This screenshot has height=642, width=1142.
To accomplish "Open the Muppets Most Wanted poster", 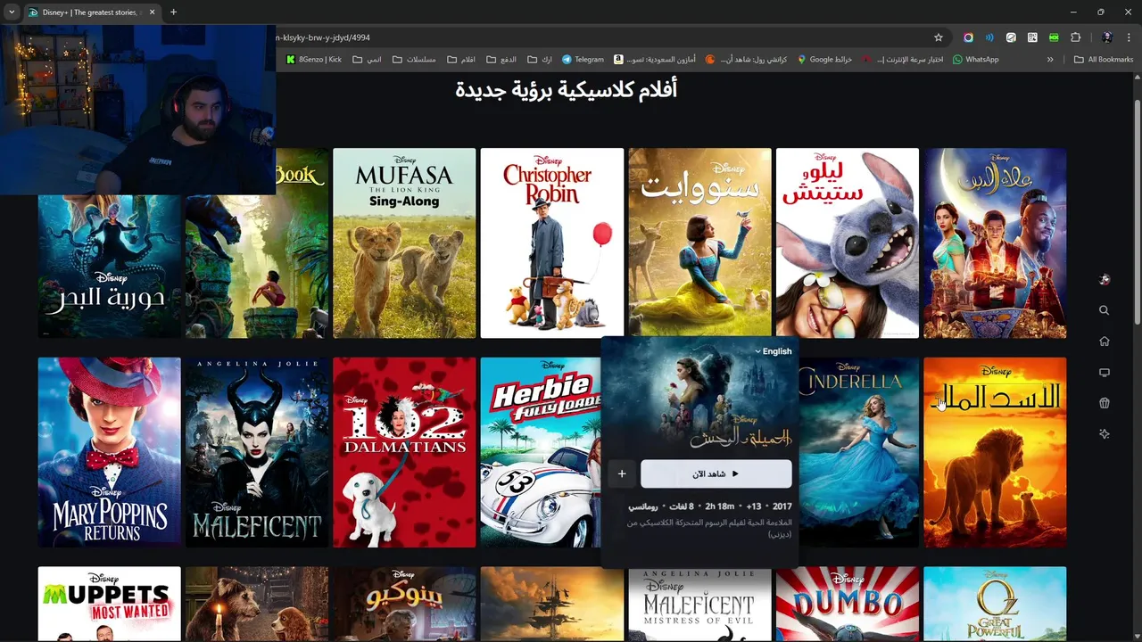I will (109, 604).
